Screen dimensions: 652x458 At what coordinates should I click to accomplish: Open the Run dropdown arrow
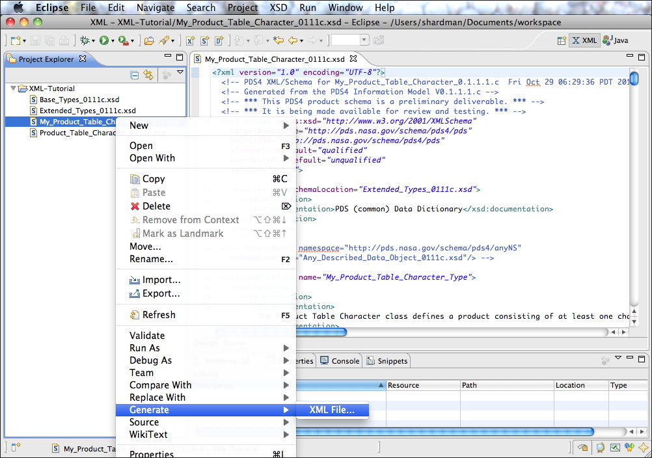[x=113, y=41]
